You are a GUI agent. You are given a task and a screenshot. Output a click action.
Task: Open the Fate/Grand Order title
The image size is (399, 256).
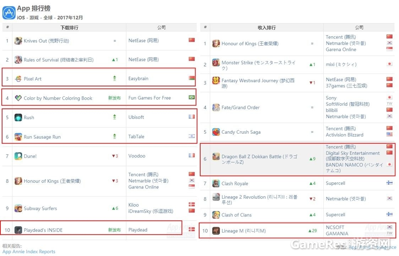[x=240, y=108]
